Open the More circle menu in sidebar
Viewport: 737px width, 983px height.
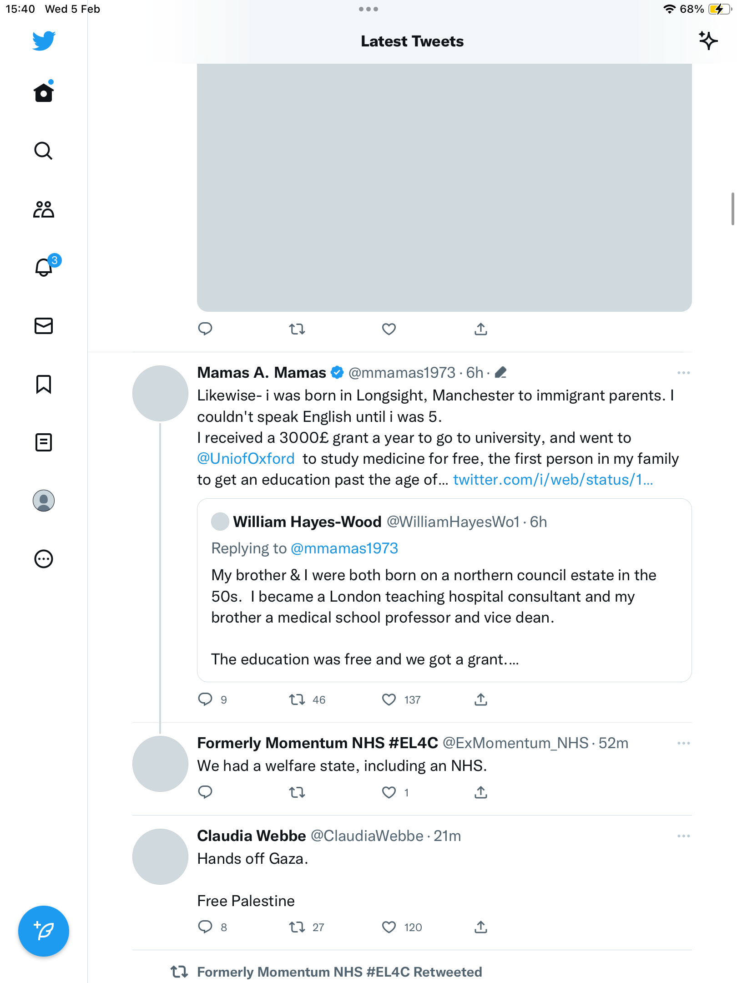click(44, 559)
